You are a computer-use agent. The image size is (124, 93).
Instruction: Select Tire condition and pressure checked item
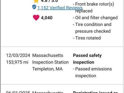pyautogui.click(x=92, y=28)
